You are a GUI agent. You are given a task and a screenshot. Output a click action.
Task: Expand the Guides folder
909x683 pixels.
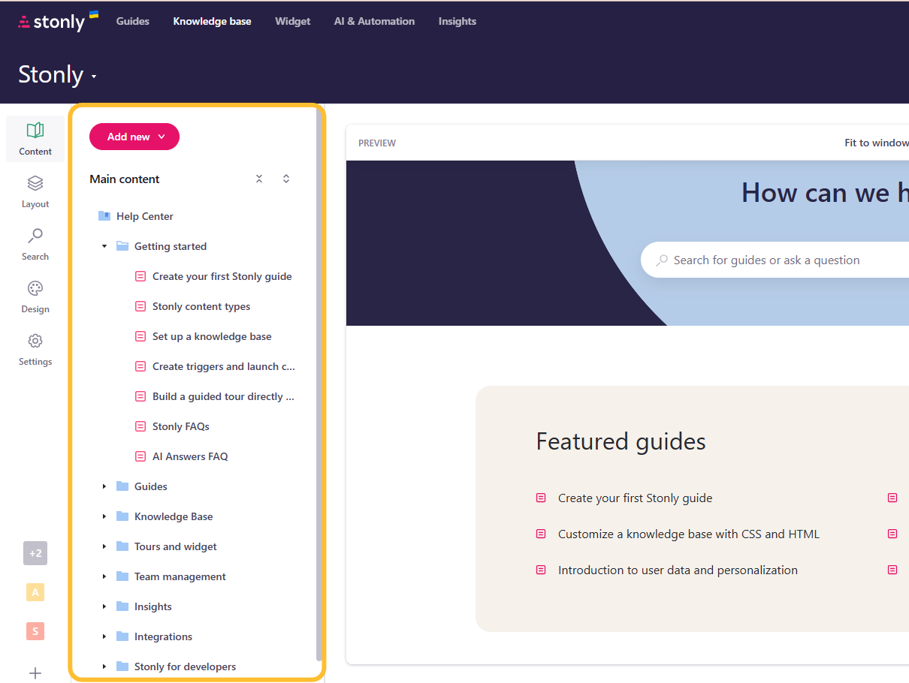104,486
